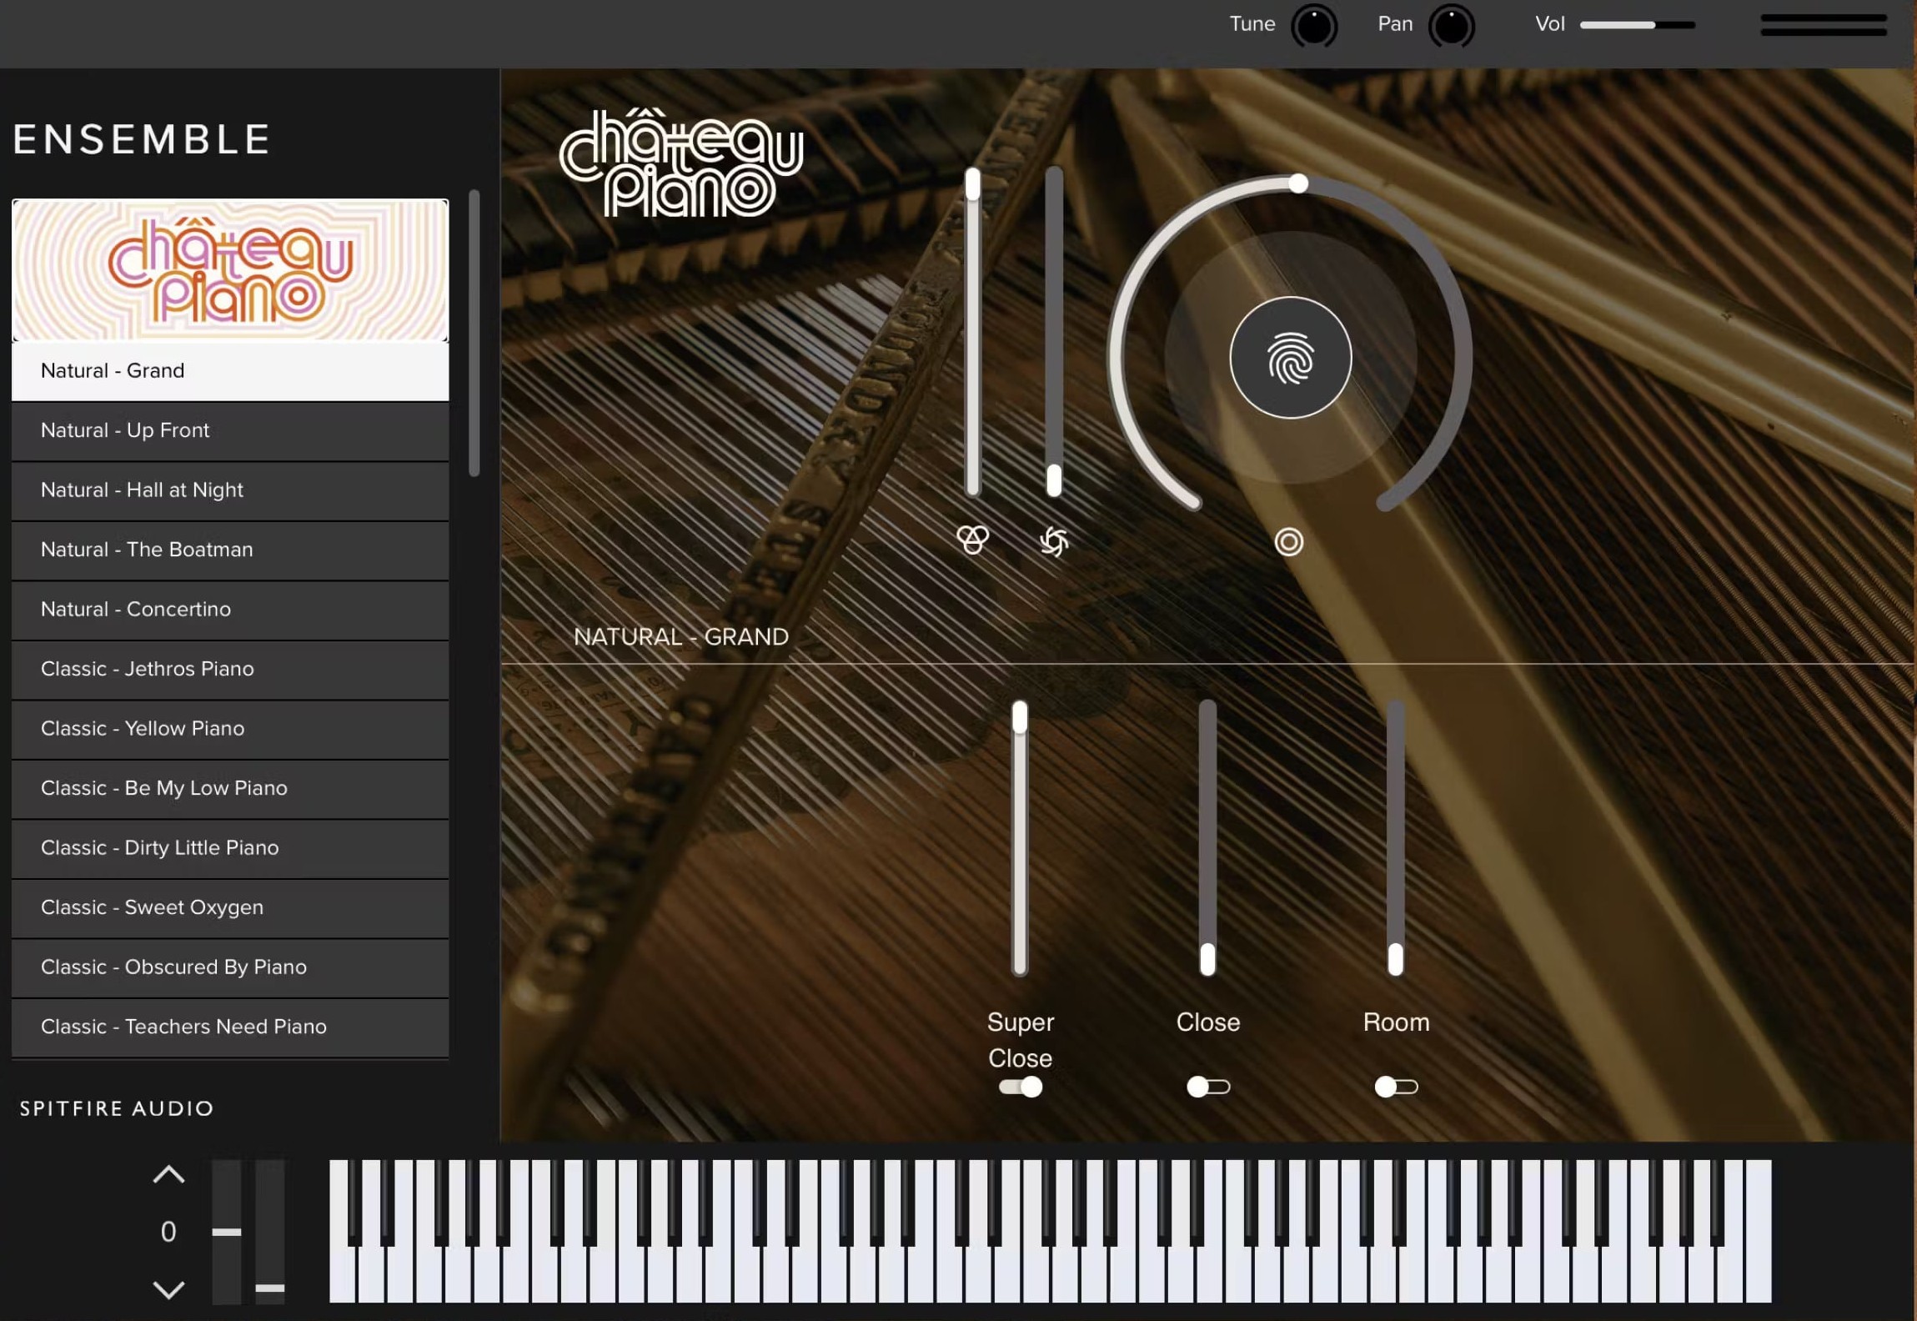Enable the Room microphone switch
1917x1321 pixels.
coord(1396,1087)
